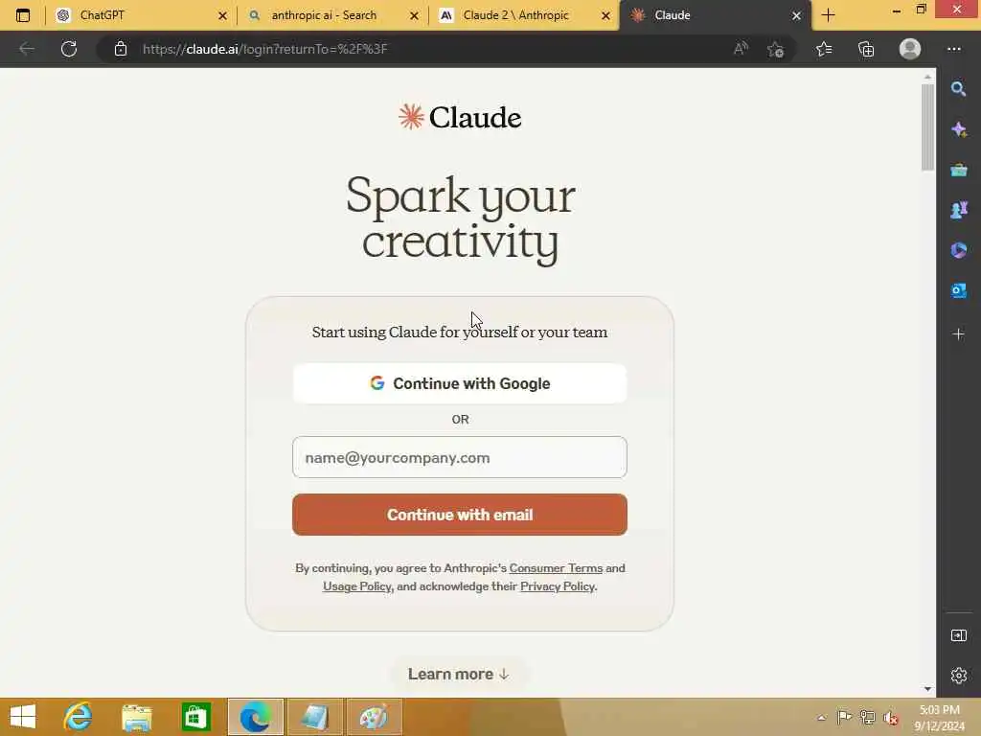The height and width of the screenshot is (736, 981).
Task: Select Microsoft Edge on the taskbar
Action: click(x=255, y=717)
